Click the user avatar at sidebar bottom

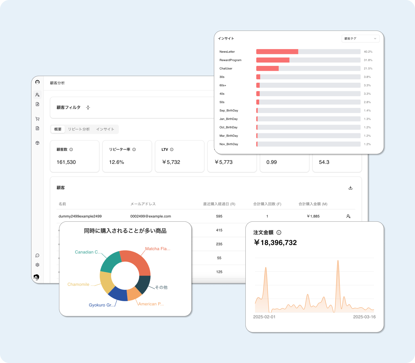coord(36,277)
